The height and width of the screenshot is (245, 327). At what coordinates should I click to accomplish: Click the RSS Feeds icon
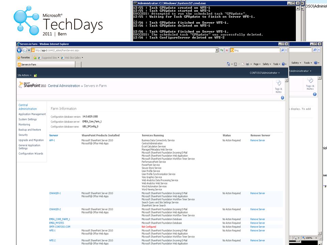235,64
